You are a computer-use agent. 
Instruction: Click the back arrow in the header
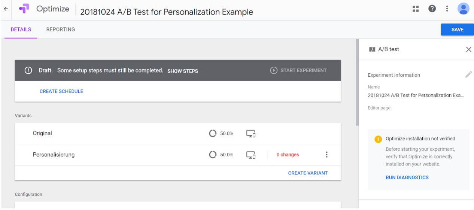[6, 9]
